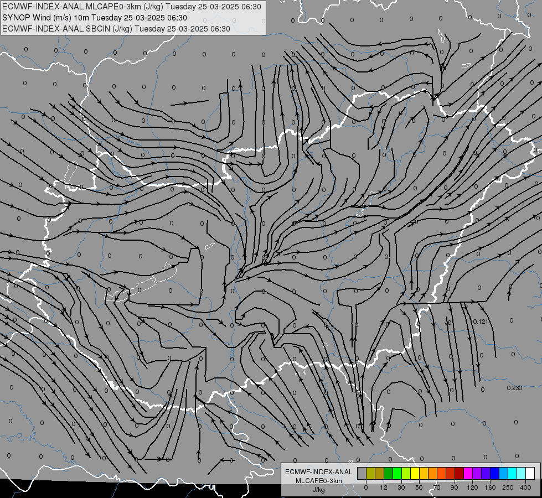Select the dark green legend swatch
Screen dimensions: 542x498
coord(389,474)
